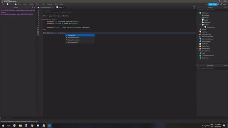
Task: Click the script editor expand view icon
Action: pyautogui.click(x=194, y=7)
